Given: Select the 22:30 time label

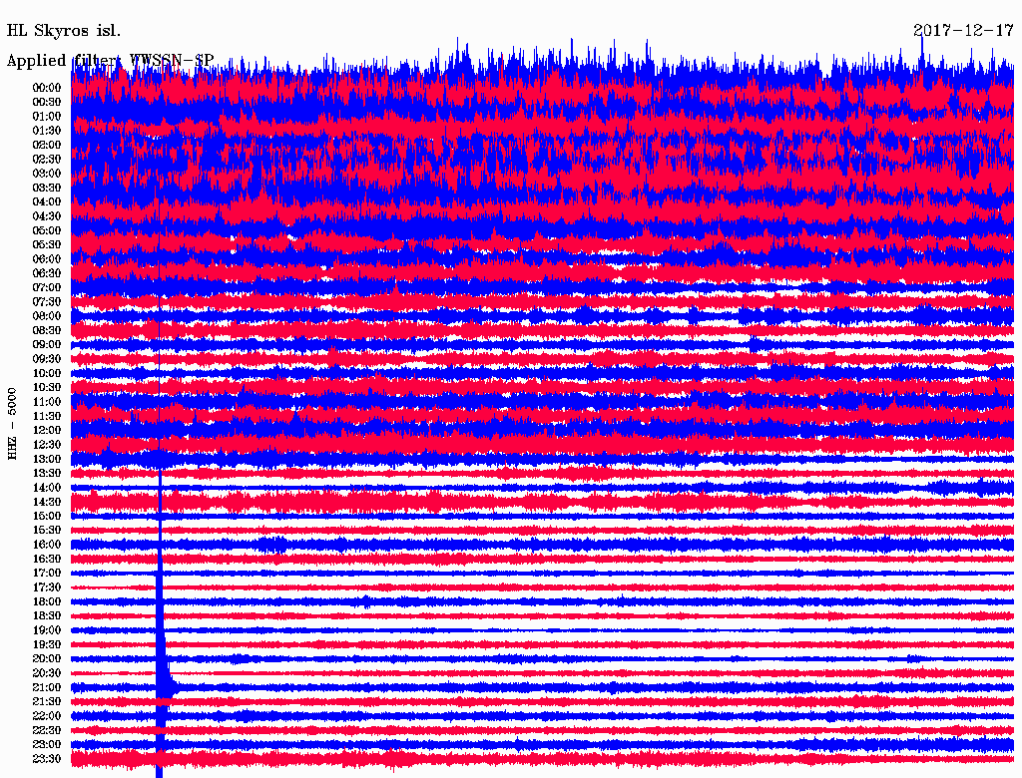Looking at the screenshot, I should 47,730.
